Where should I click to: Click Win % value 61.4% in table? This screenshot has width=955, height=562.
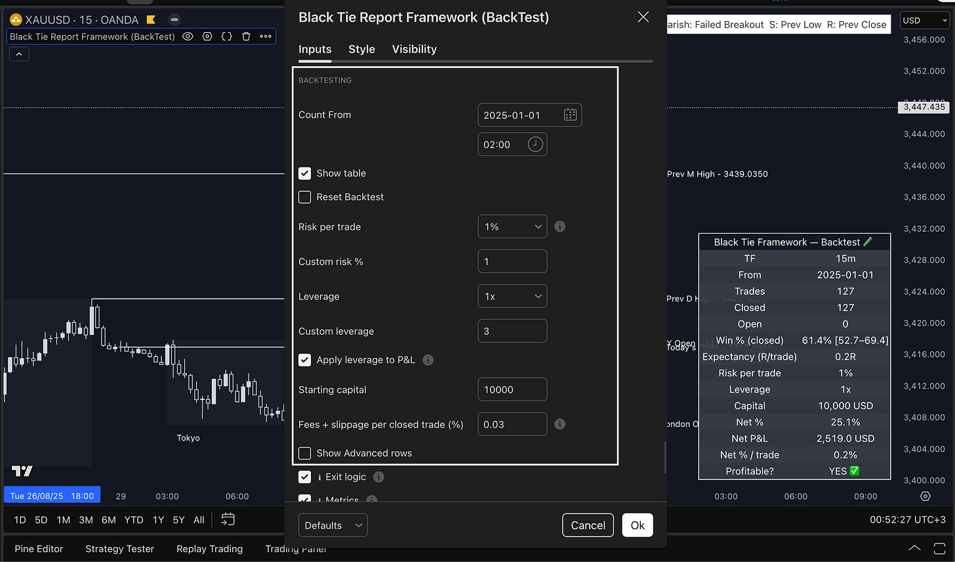coord(845,340)
